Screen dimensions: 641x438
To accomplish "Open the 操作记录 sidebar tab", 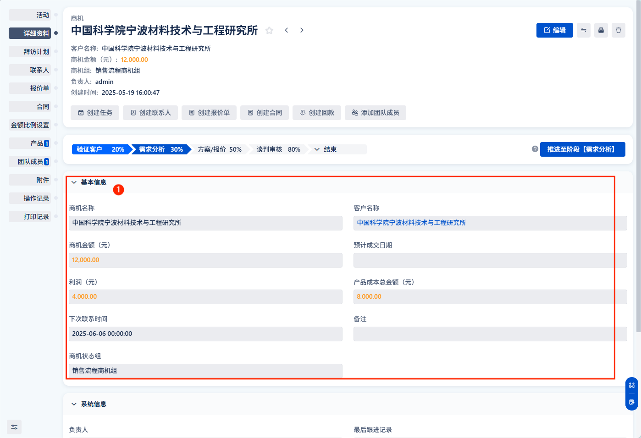I will 30,198.
